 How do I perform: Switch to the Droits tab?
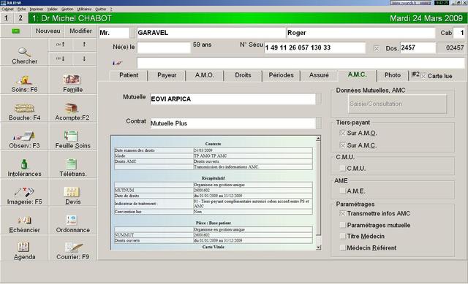[x=243, y=75]
